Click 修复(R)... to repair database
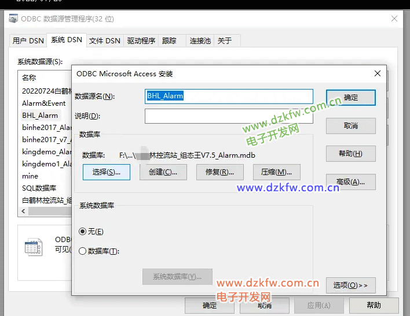 [219, 172]
